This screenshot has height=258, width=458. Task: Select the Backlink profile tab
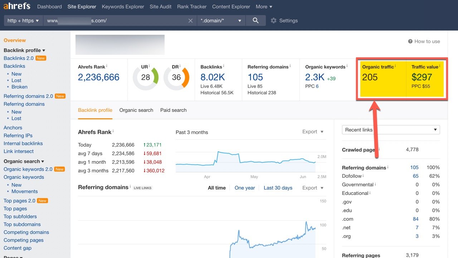[x=95, y=110]
